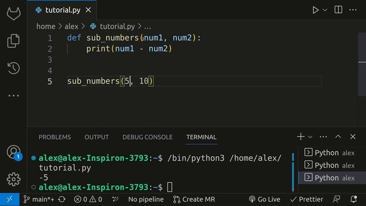
Task: Open the Accounts icon with badge
Action: (14, 153)
